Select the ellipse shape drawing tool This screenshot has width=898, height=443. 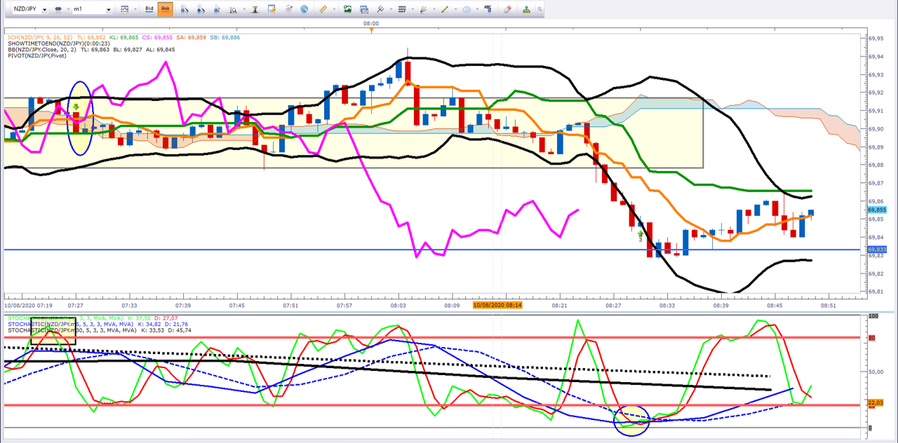coord(467,9)
